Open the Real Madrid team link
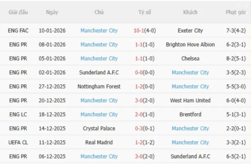Viewport: 251px width, 164px height. (x=99, y=142)
